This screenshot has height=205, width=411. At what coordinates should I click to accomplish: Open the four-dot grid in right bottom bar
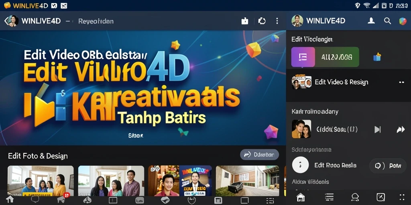(402, 197)
